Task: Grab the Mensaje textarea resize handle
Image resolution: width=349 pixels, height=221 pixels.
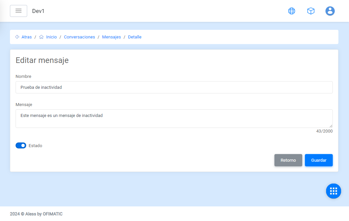Action: [331, 126]
